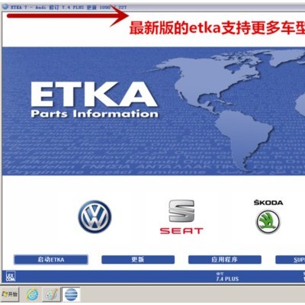Click the partially visible SUP button
This screenshot has width=305, height=305.
[291, 260]
